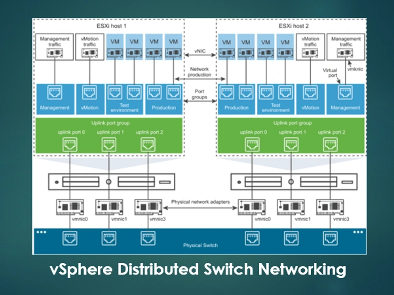
Task: Select the leftmost Physical Switch port icon
Action: 70,238
